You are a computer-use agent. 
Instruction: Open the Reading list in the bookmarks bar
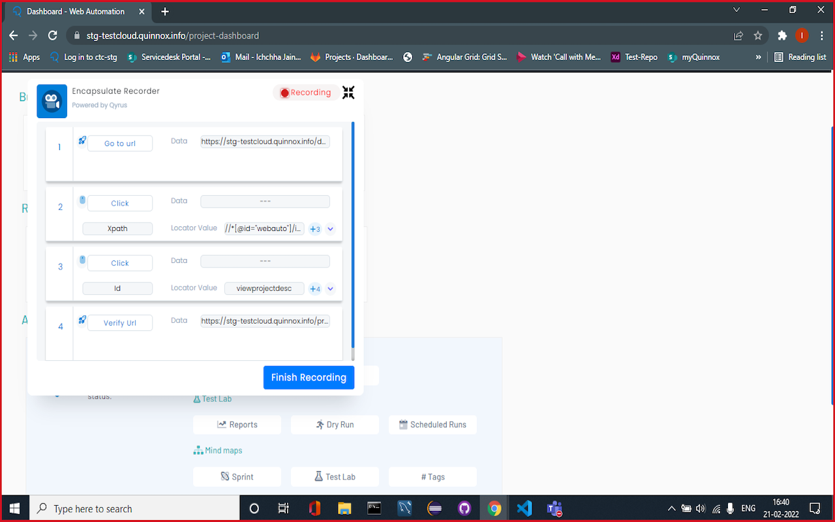click(800, 57)
